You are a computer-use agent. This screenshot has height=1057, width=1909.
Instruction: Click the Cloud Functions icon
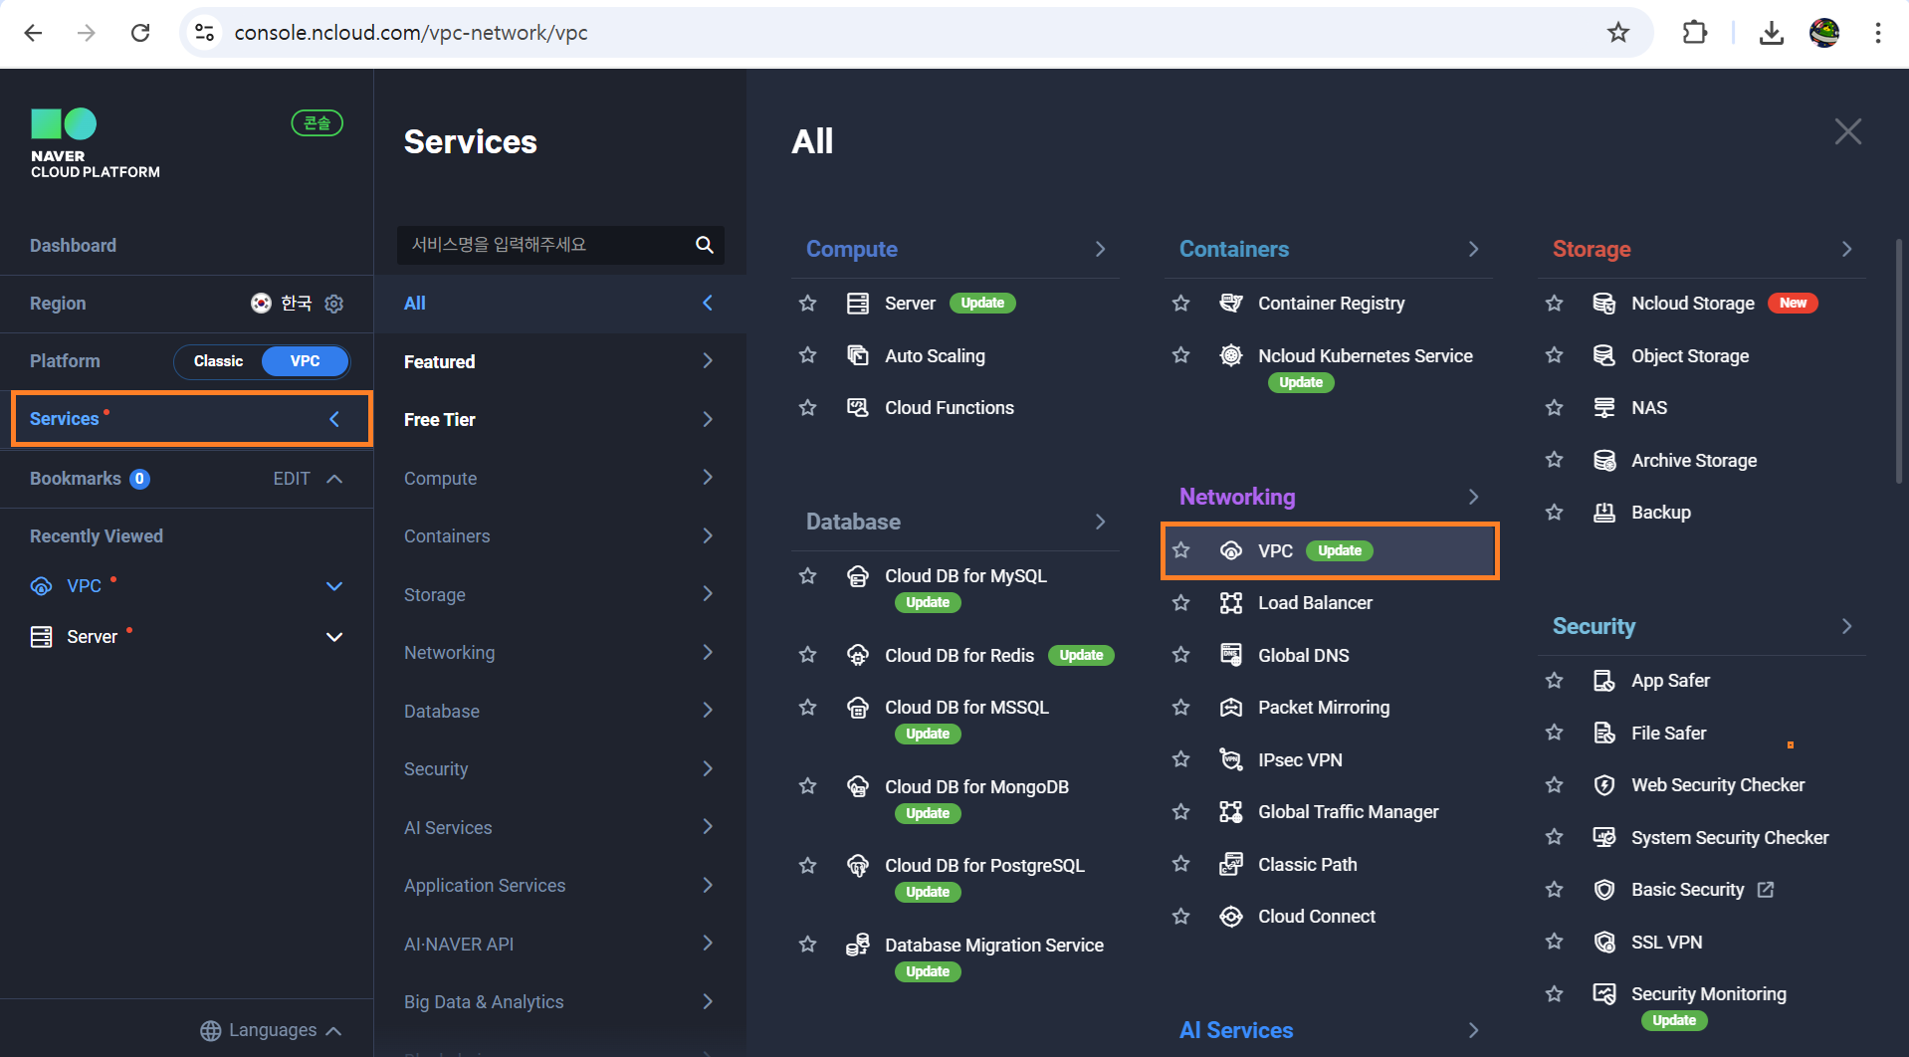857,407
